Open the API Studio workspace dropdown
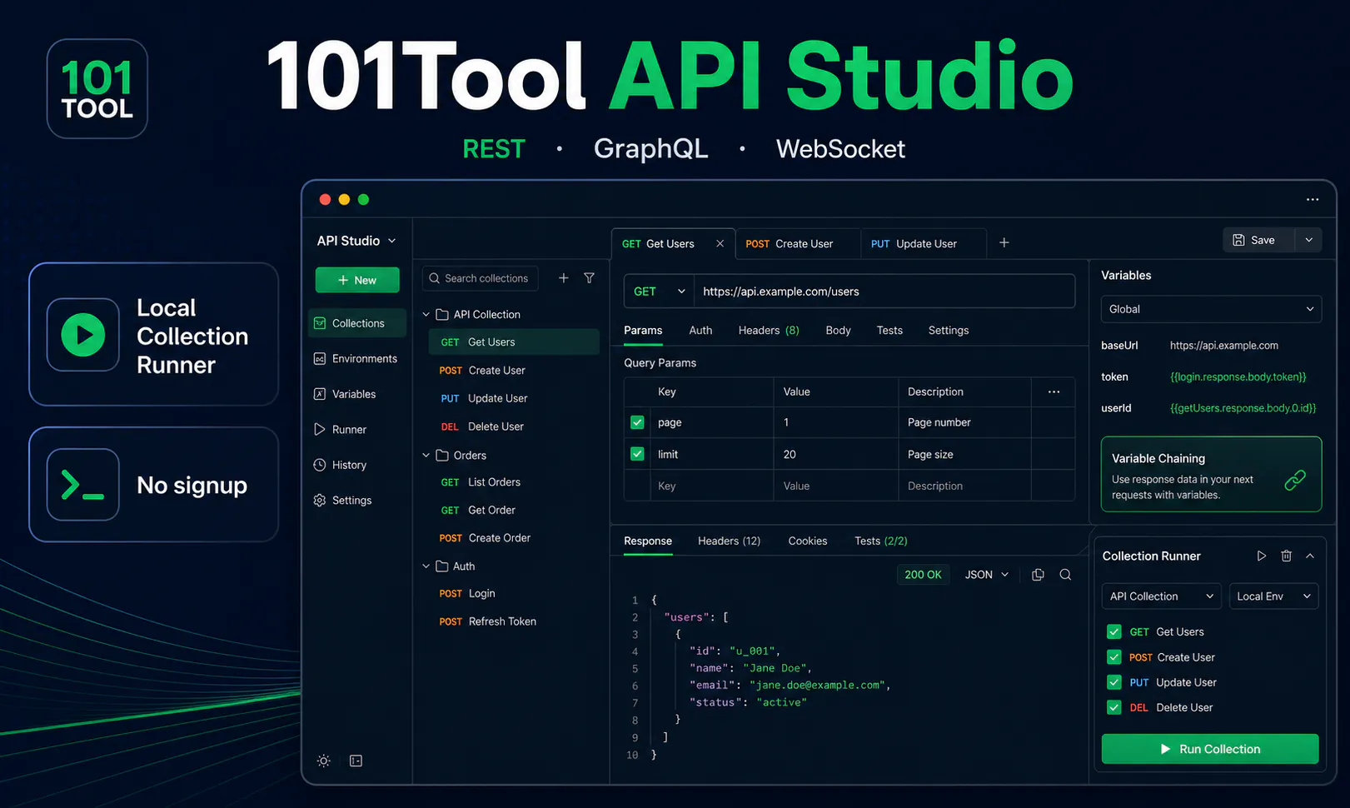The width and height of the screenshot is (1350, 808). click(356, 241)
